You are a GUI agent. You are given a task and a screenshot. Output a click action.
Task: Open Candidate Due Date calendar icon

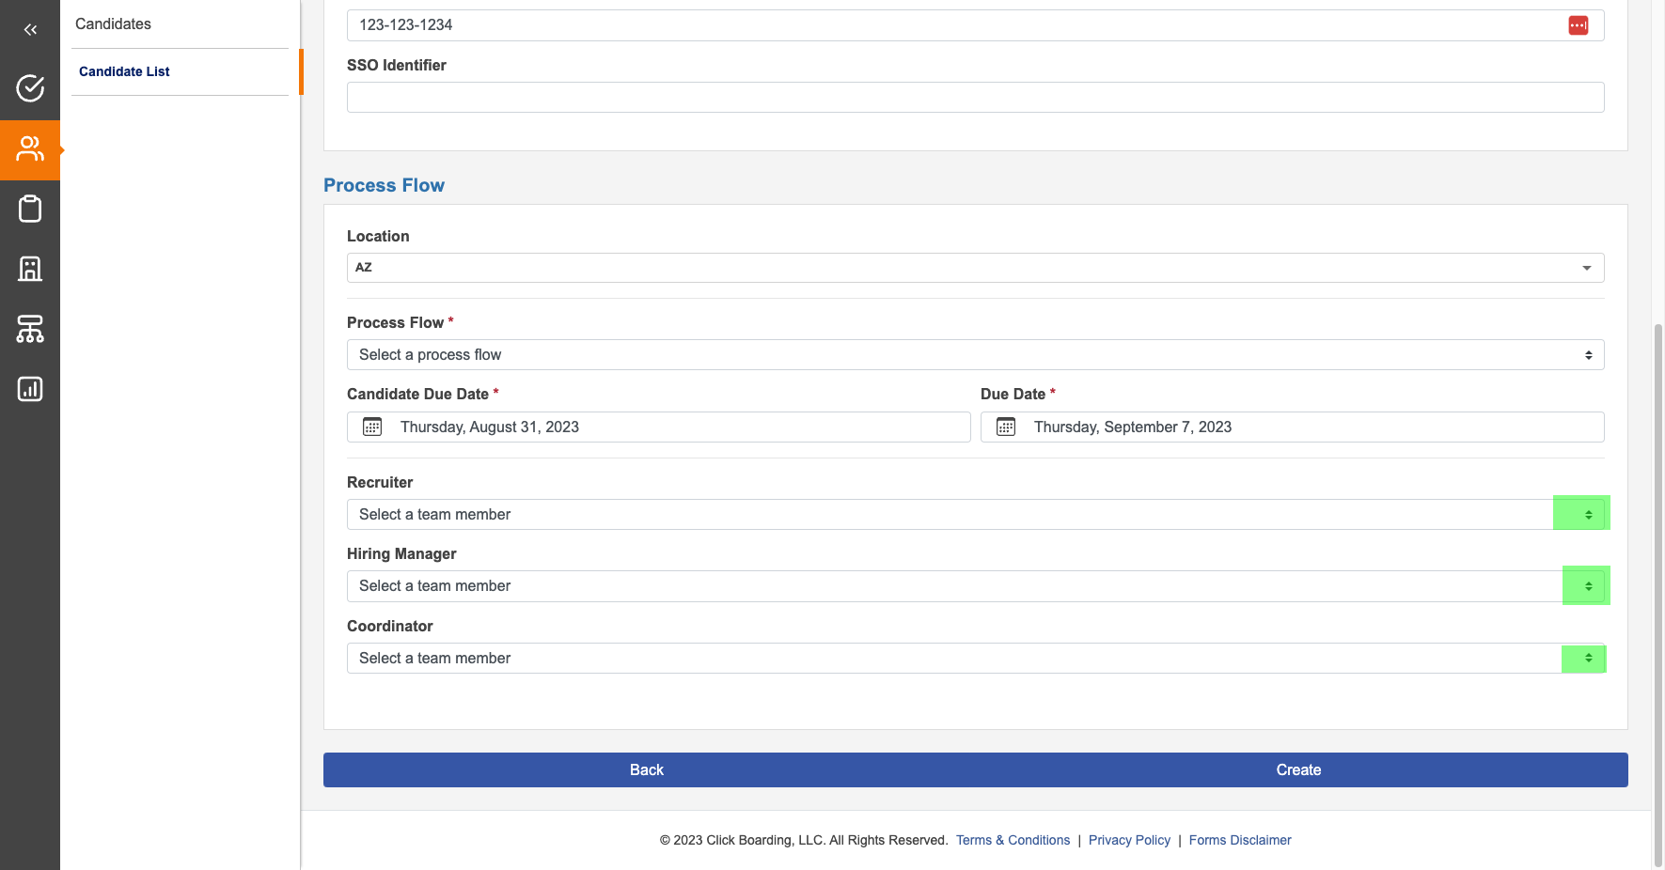click(372, 427)
